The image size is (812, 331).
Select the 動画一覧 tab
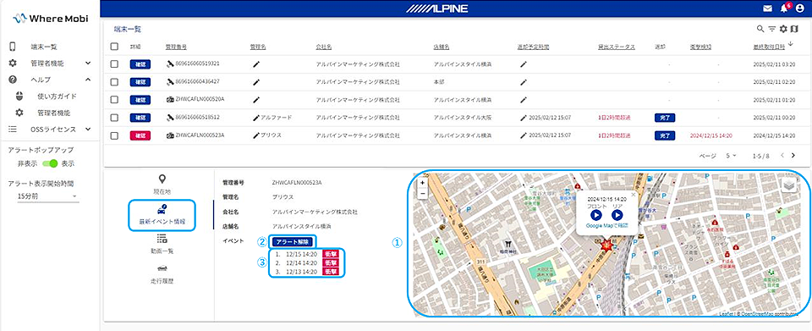click(x=162, y=244)
